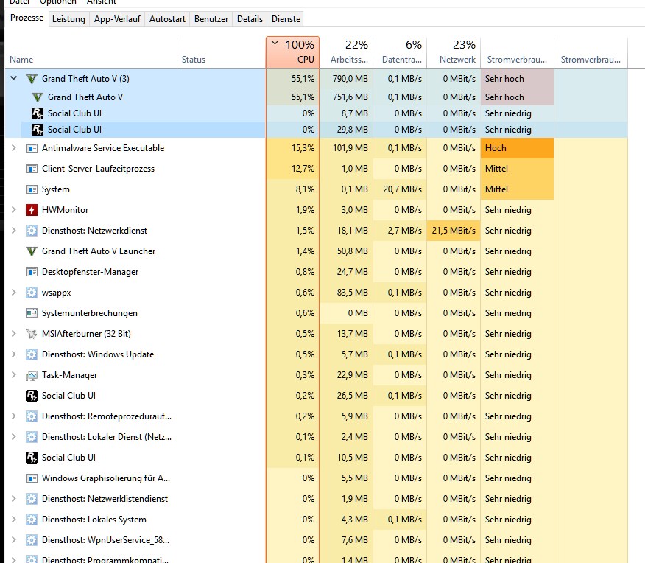Switch to the Leistung tab

tap(68, 19)
